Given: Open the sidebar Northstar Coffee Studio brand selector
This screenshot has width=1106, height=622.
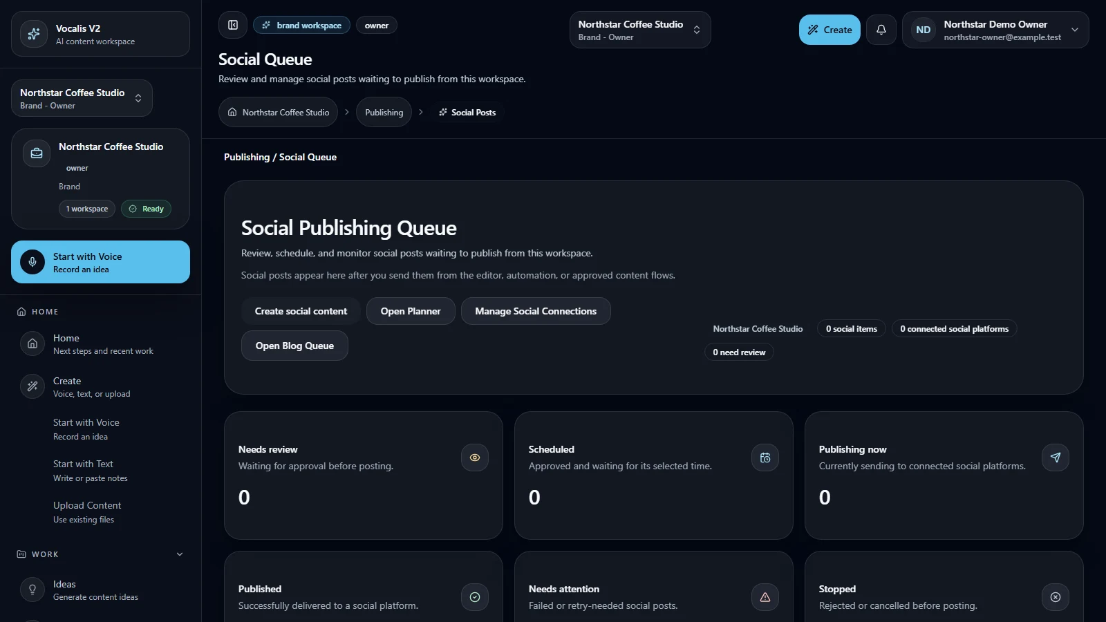Looking at the screenshot, I should click(x=82, y=98).
